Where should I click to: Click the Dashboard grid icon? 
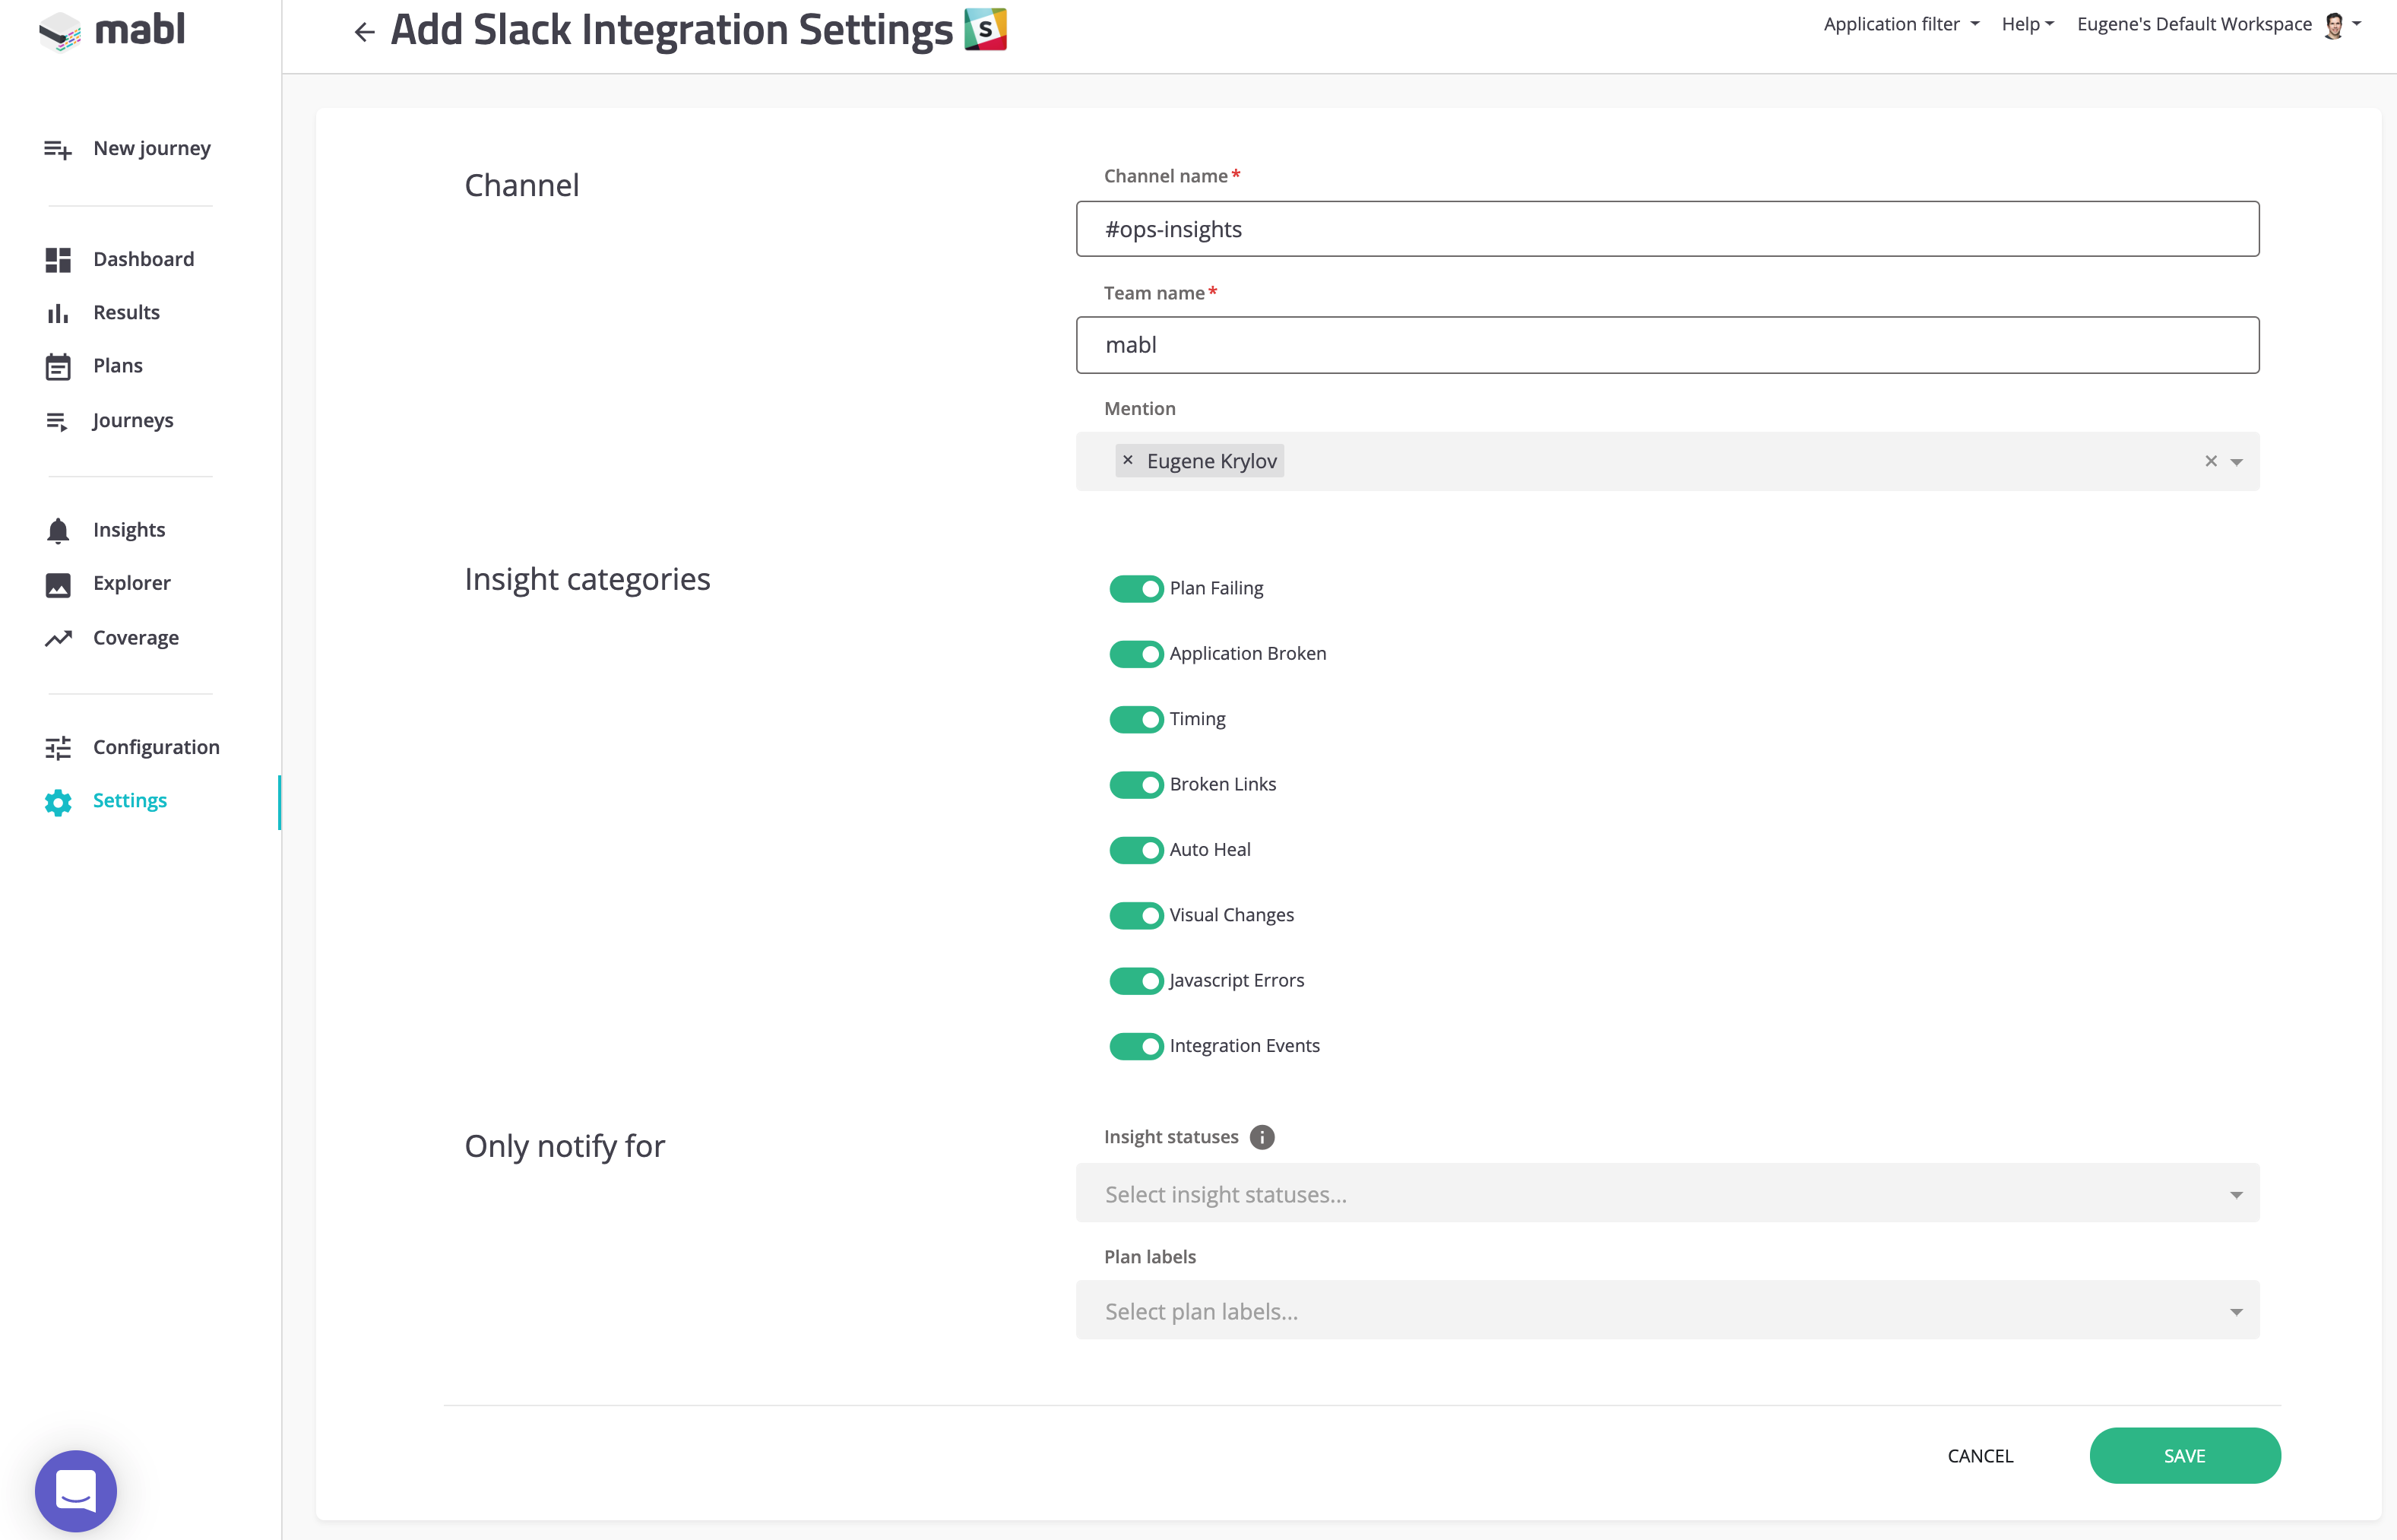coord(58,260)
